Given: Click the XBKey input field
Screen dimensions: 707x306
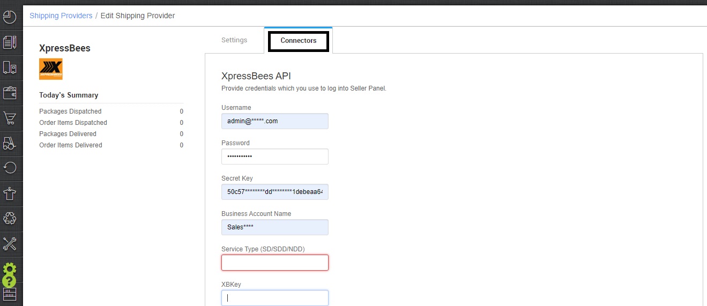Looking at the screenshot, I should 275,298.
